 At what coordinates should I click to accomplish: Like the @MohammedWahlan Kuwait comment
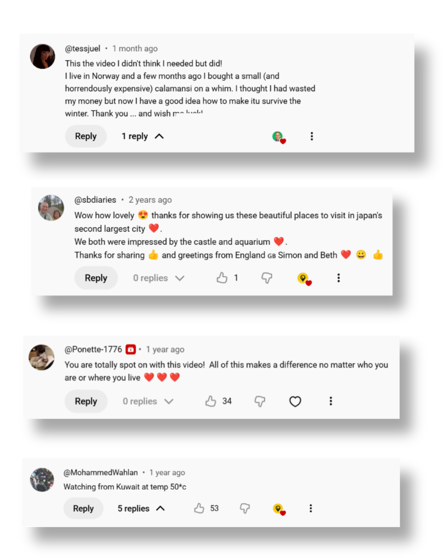point(199,508)
